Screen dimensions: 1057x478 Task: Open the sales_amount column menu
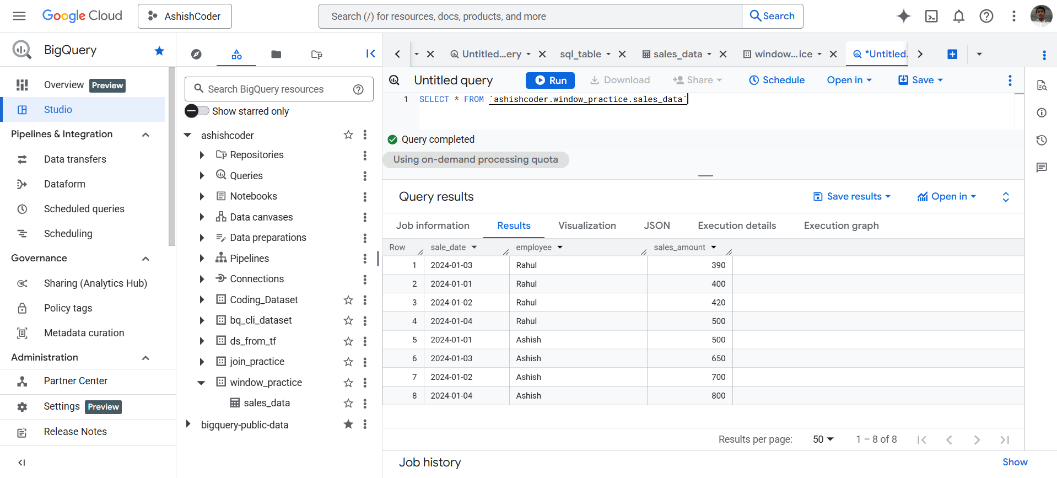point(714,248)
